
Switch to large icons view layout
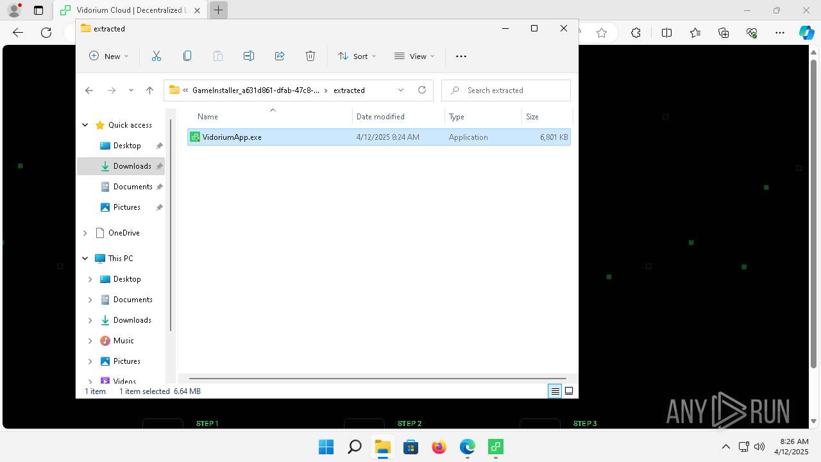coord(569,391)
